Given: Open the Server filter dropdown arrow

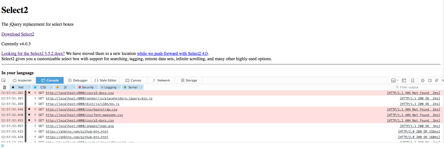Looking at the screenshot, I should [x=141, y=87].
